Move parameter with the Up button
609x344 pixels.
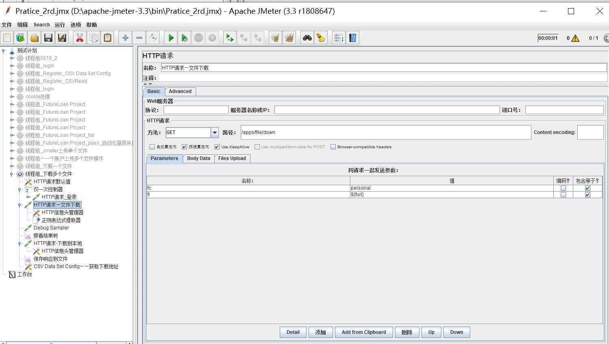coord(431,332)
